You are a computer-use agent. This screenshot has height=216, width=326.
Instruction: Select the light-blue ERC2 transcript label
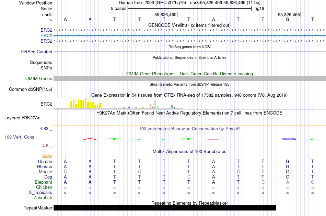pyautogui.click(x=46, y=36)
